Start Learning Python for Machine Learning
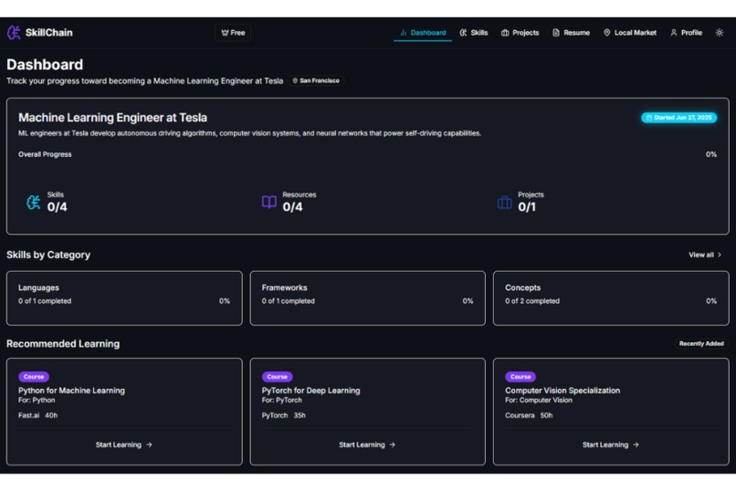The width and height of the screenshot is (736, 490). 124,444
